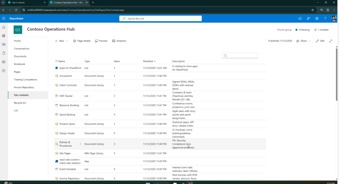Screen dimensions: 339x184
Task: Expand page to full screen with arrows icon
Action: pyautogui.click(x=330, y=41)
